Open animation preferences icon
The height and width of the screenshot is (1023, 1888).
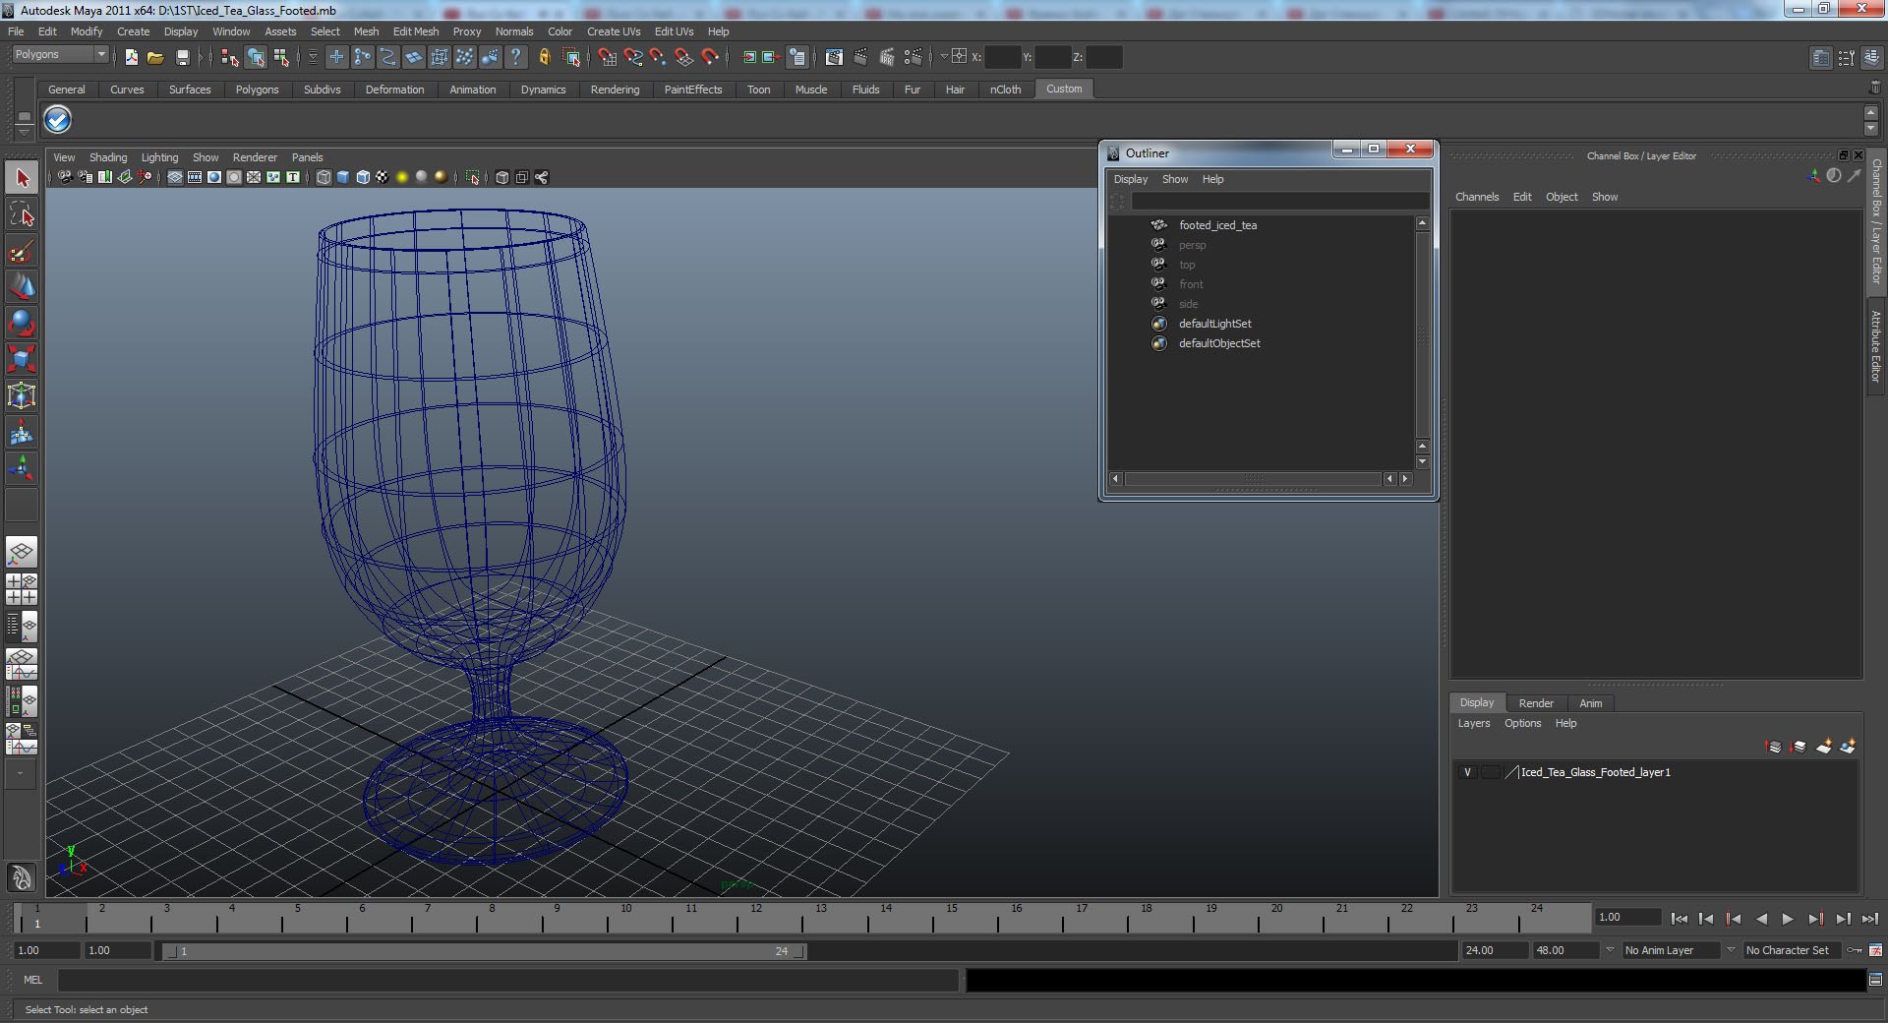[x=1875, y=950]
